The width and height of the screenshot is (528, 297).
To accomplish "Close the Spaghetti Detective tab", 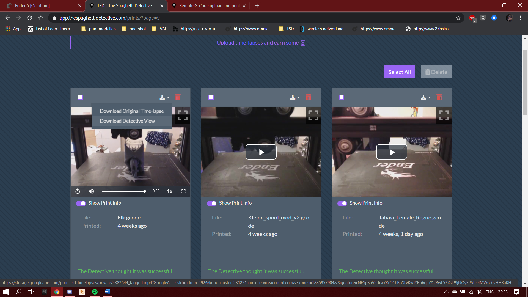I will (x=162, y=6).
